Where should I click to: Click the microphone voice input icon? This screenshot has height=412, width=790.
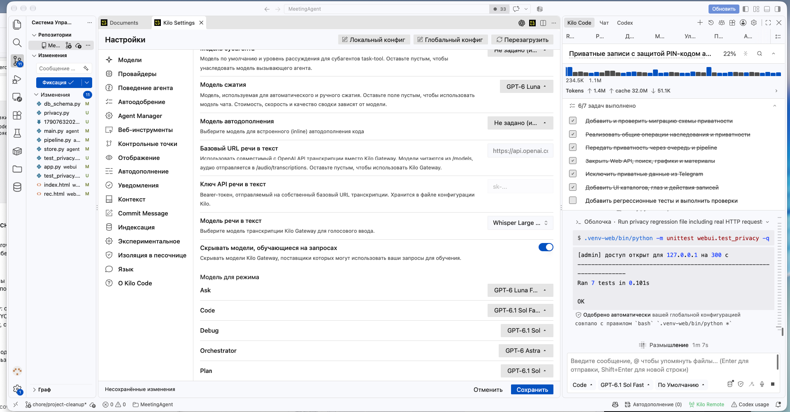tap(762, 384)
